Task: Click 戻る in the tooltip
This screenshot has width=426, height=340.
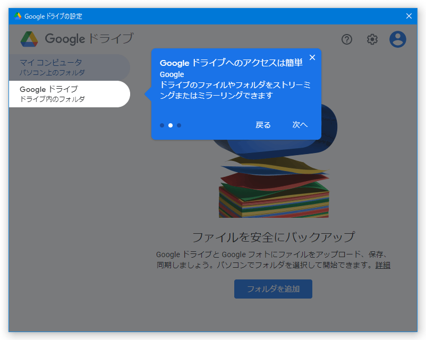Action: coord(263,125)
